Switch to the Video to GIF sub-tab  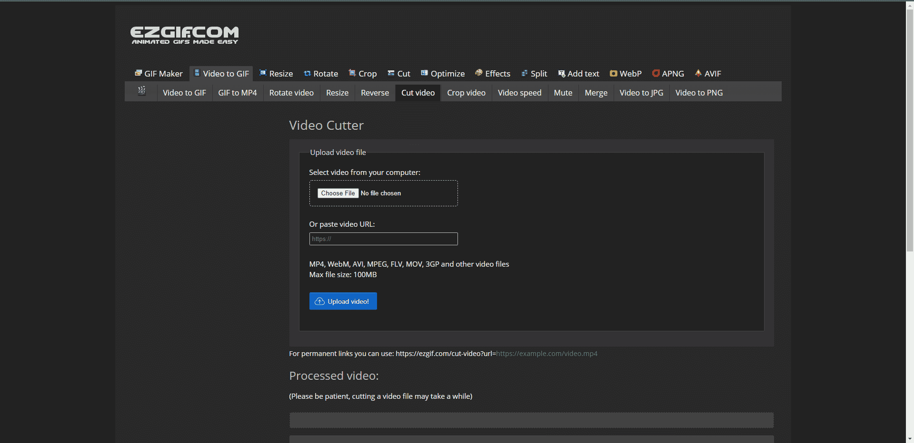(x=184, y=93)
